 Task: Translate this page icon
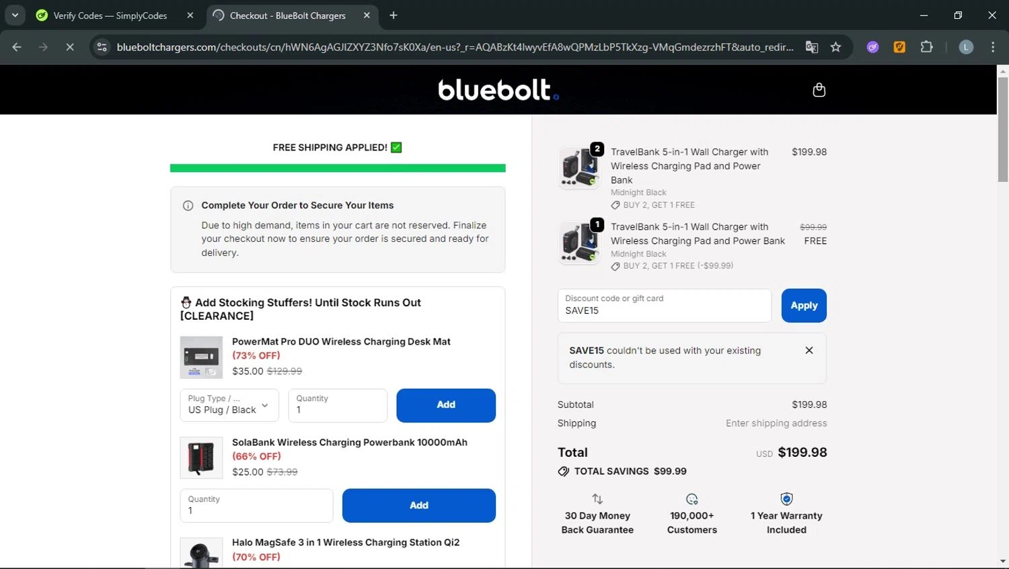[x=812, y=47]
